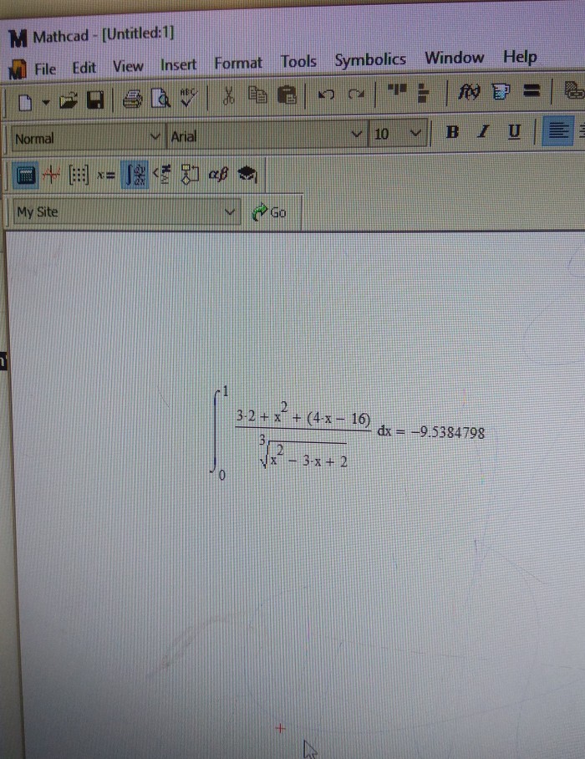585x759 pixels.
Task: Expand the Arial font dropdown
Action: [358, 134]
